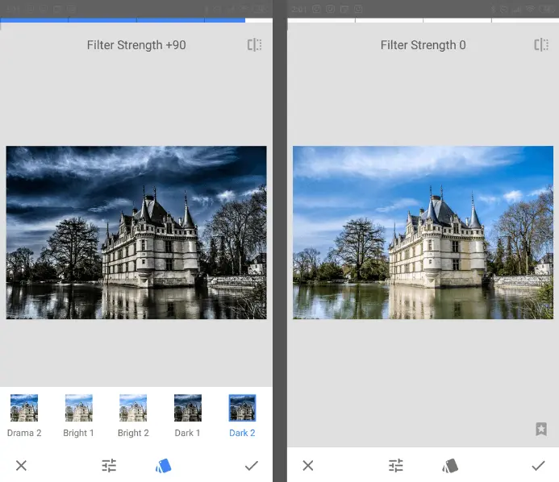Hide presets using the blue styles icon

tap(164, 465)
